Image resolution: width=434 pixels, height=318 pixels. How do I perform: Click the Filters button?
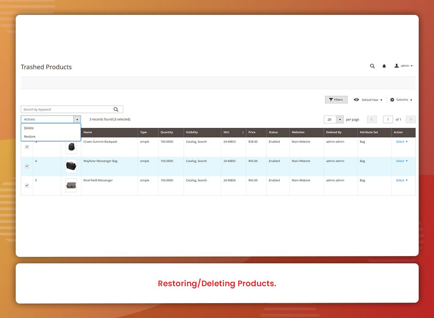coord(336,99)
